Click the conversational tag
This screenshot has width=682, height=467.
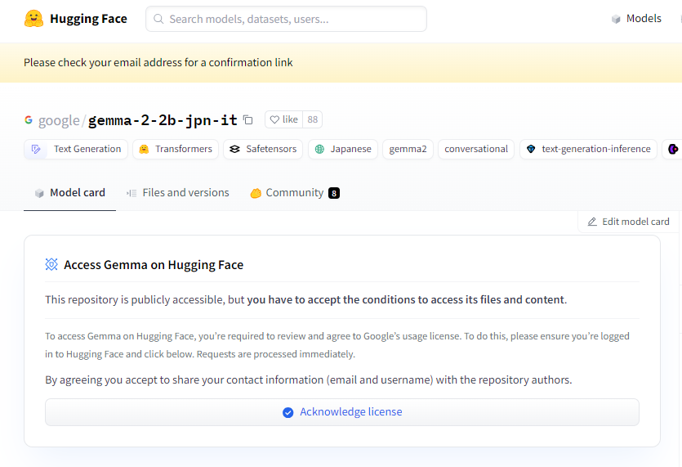coord(476,149)
